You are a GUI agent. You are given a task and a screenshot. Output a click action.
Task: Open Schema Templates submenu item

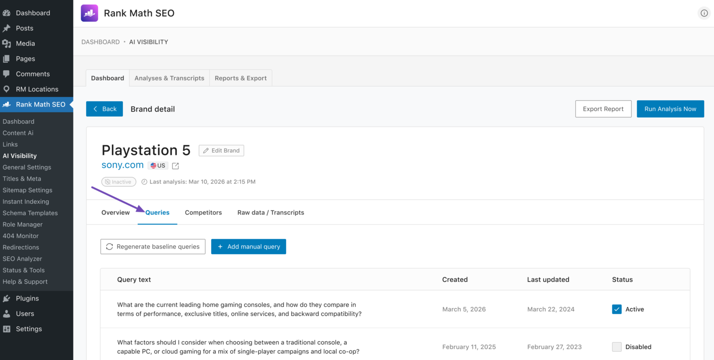[30, 213]
